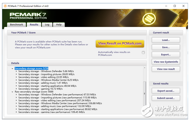The height and width of the screenshot is (120, 190).
Task: Collapse the Raw secondary storage score node
Action: click(12, 92)
